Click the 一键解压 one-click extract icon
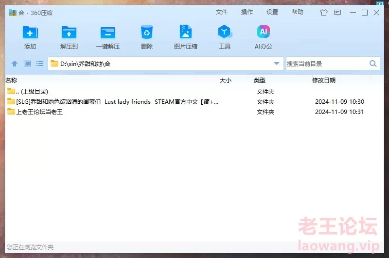Screen dimensions: 389x258 point(108,32)
